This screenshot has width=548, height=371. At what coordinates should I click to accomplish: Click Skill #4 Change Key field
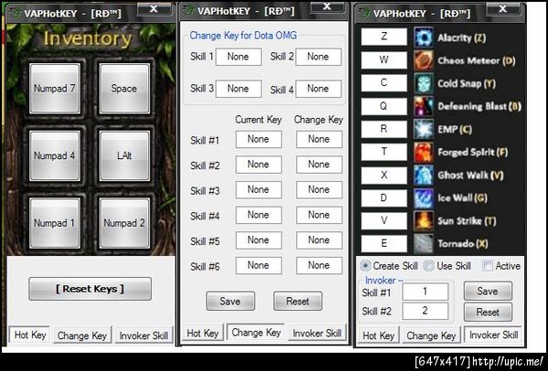[319, 215]
